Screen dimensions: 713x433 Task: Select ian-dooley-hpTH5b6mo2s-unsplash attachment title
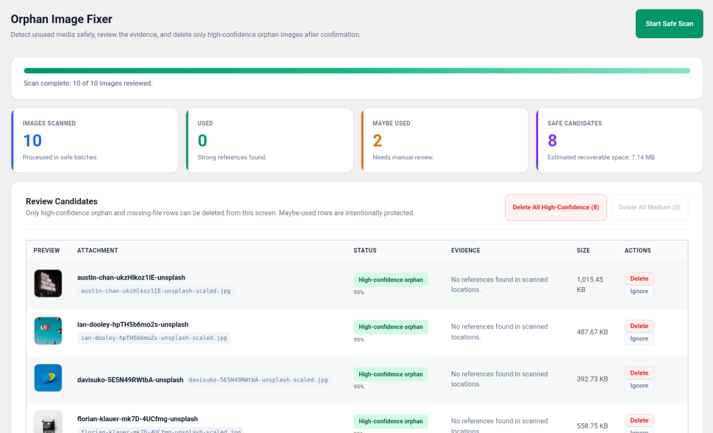click(x=133, y=325)
